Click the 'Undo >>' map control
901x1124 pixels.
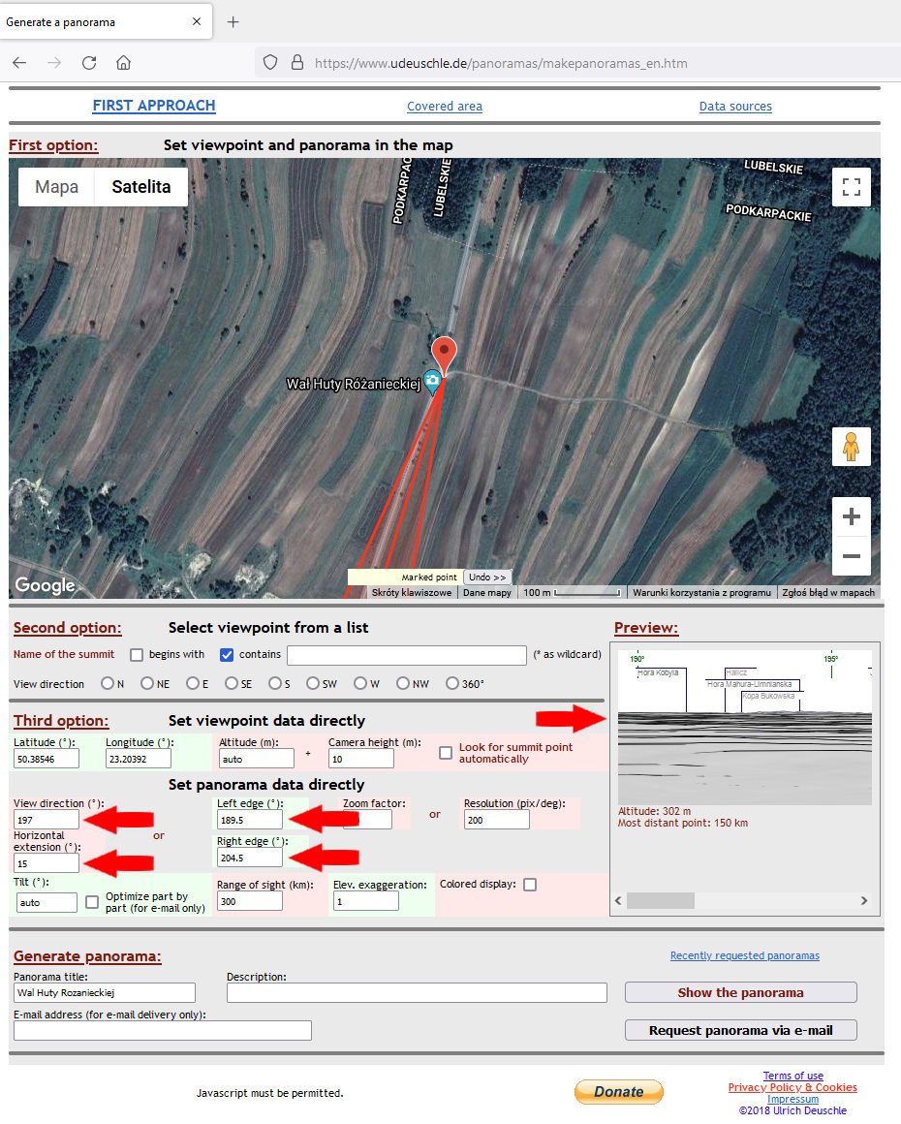487,578
